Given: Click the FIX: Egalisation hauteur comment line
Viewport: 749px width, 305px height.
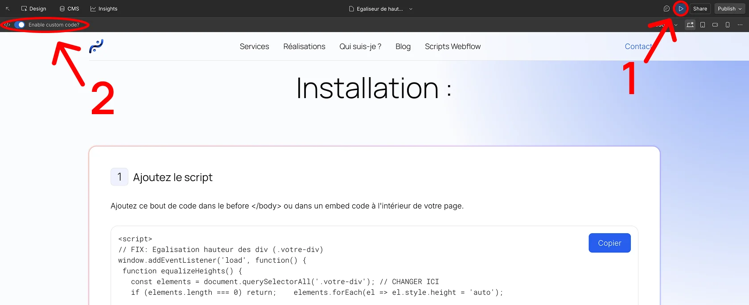Looking at the screenshot, I should tap(221, 250).
